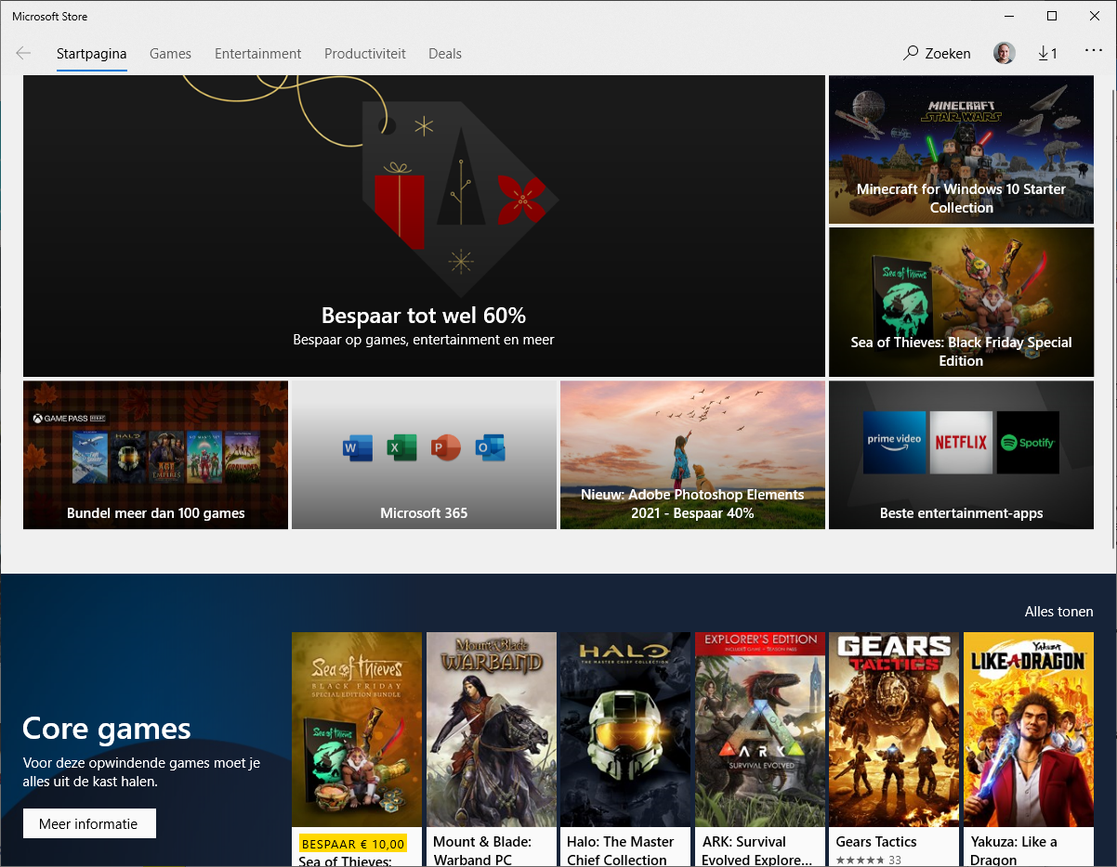1117x867 pixels.
Task: Open the user account profile picture
Action: click(1005, 53)
